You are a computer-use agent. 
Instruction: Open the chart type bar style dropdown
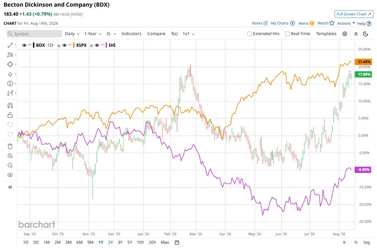click(111, 34)
